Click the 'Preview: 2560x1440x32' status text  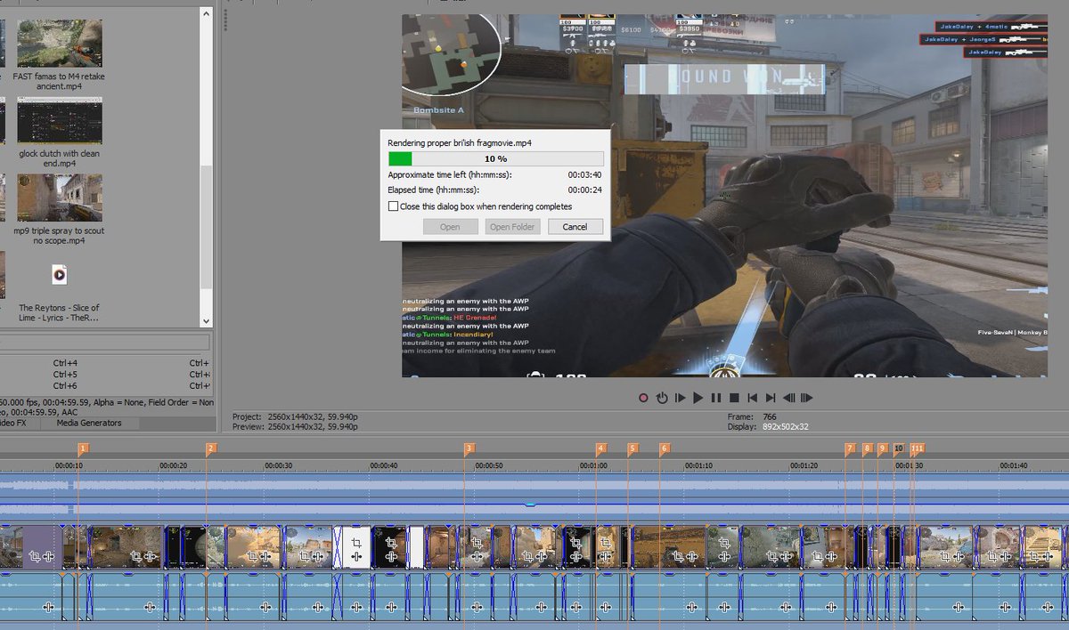click(x=295, y=427)
